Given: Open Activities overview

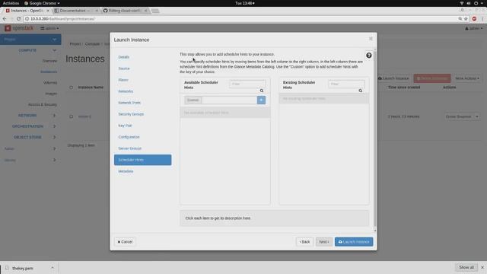Looking at the screenshot, I should 11,3.
